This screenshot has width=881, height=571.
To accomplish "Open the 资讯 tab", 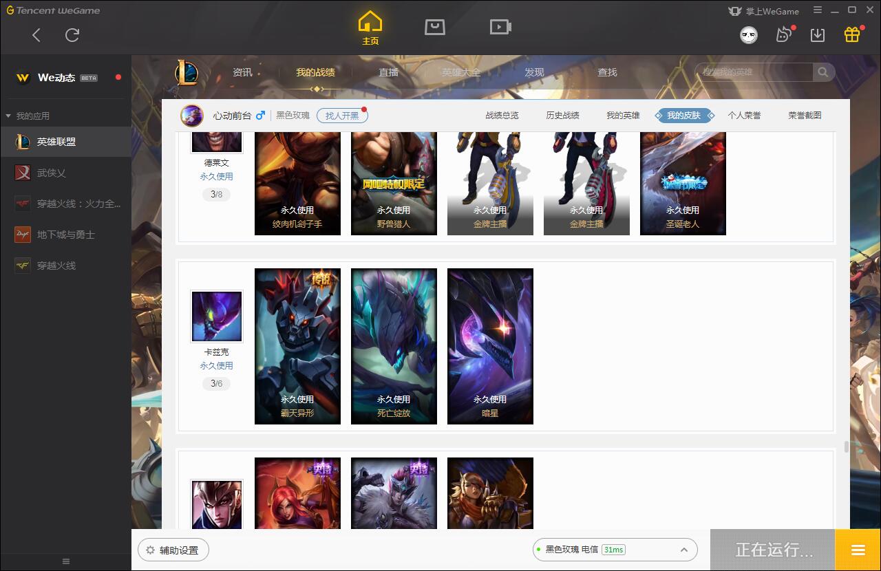I will pyautogui.click(x=242, y=72).
